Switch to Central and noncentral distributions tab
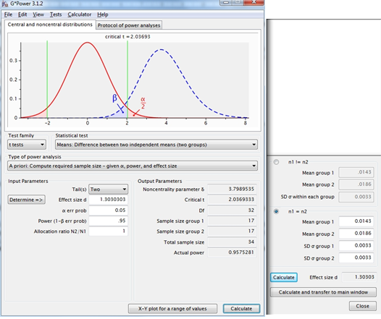The height and width of the screenshot is (319, 381). click(50, 25)
